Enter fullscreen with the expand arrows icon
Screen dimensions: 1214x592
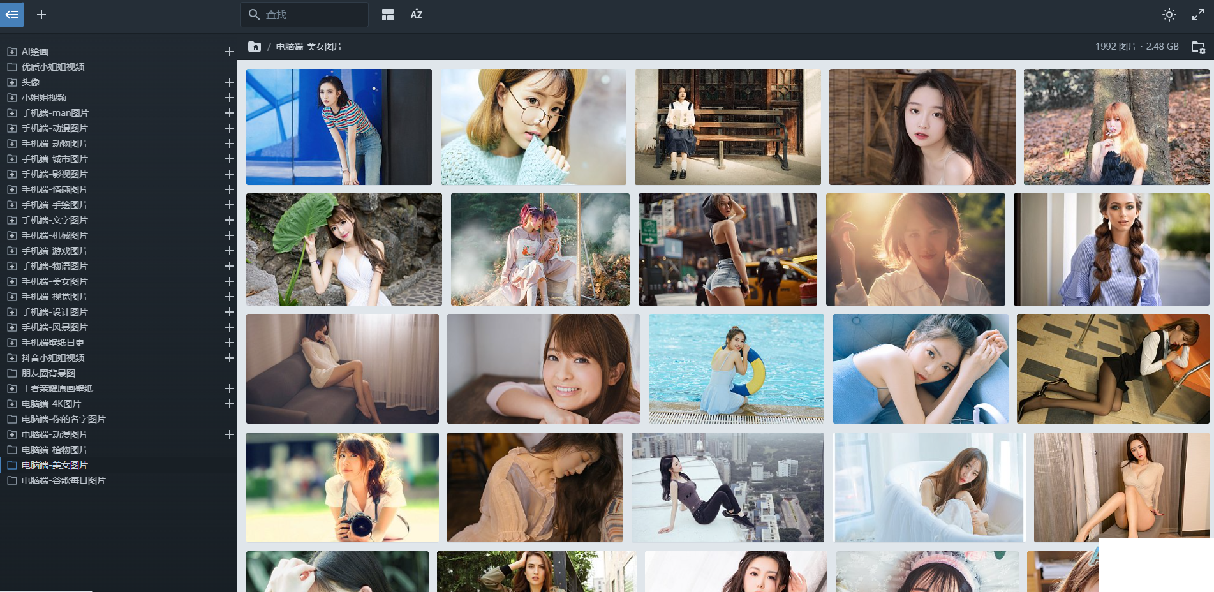[1198, 15]
